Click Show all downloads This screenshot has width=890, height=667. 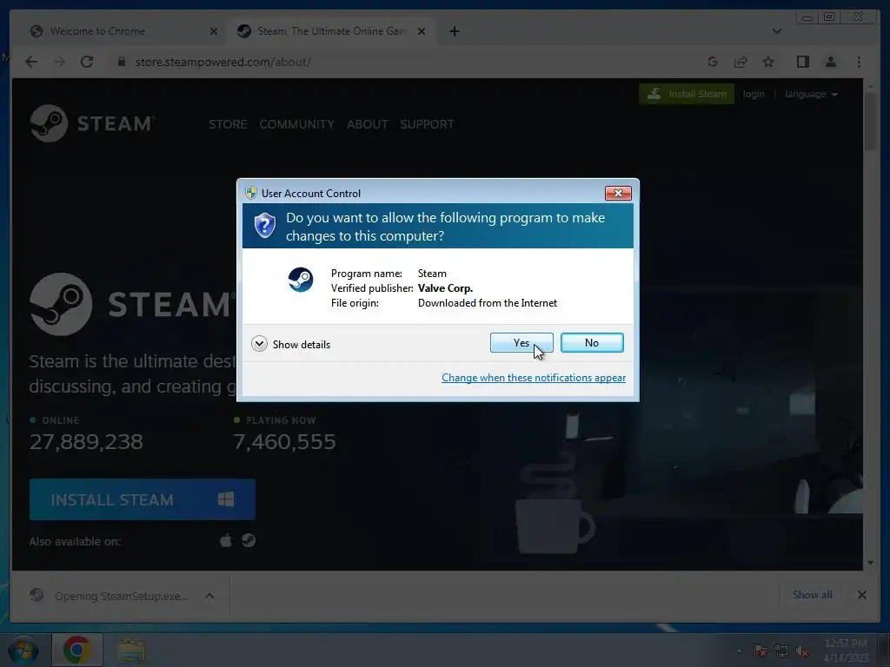[813, 595]
